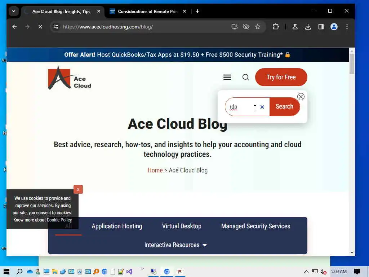Click the muted volume tray icon

(x=323, y=272)
